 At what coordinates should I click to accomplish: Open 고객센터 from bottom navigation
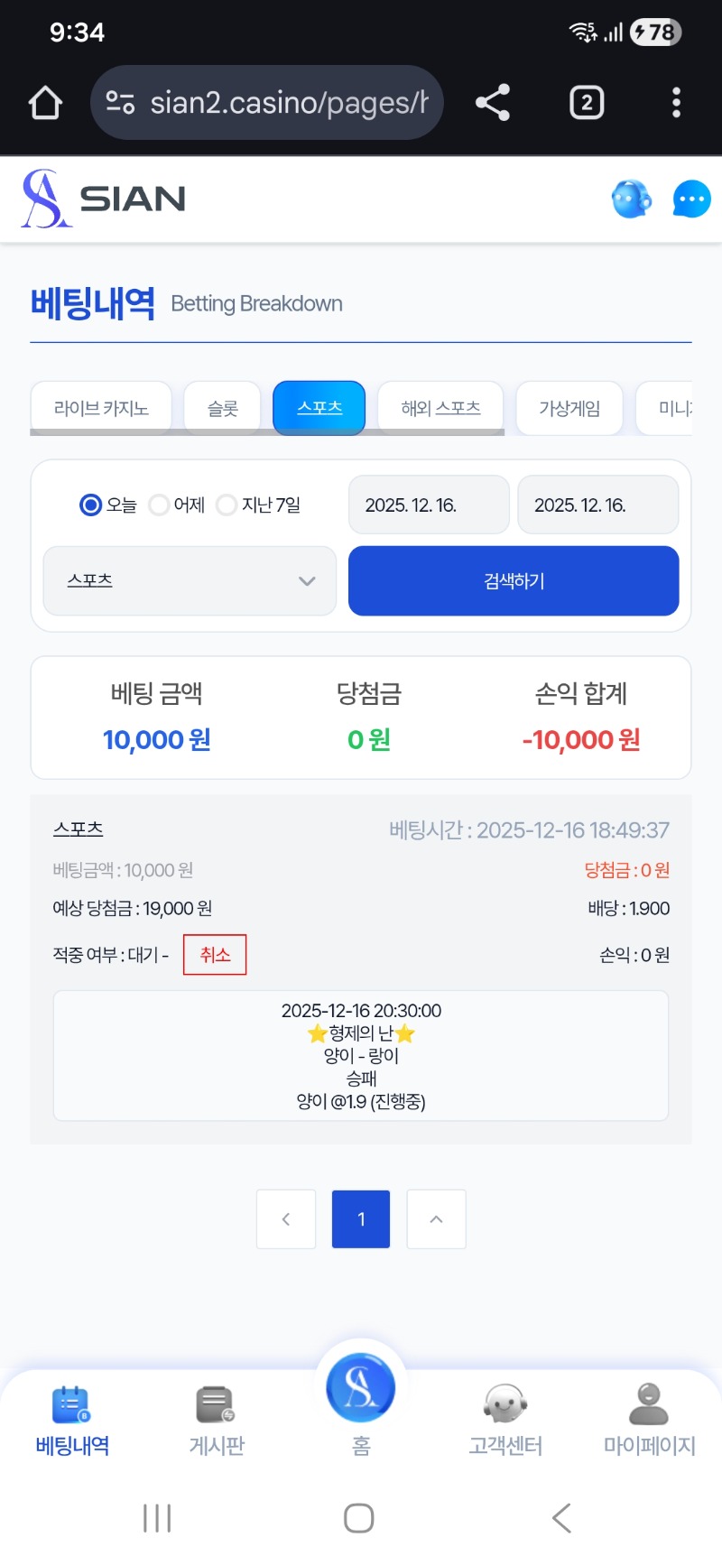(505, 1421)
